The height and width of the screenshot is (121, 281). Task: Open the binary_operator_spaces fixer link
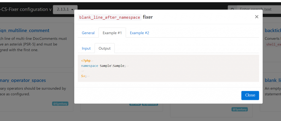pos(23,80)
